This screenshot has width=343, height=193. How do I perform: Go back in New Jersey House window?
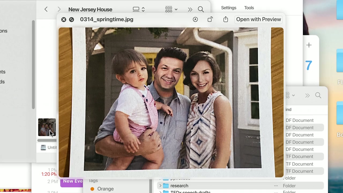pyautogui.click(x=46, y=9)
